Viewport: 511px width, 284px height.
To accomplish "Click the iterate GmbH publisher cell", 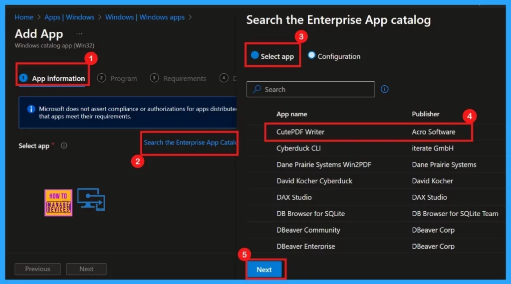I will pos(433,148).
